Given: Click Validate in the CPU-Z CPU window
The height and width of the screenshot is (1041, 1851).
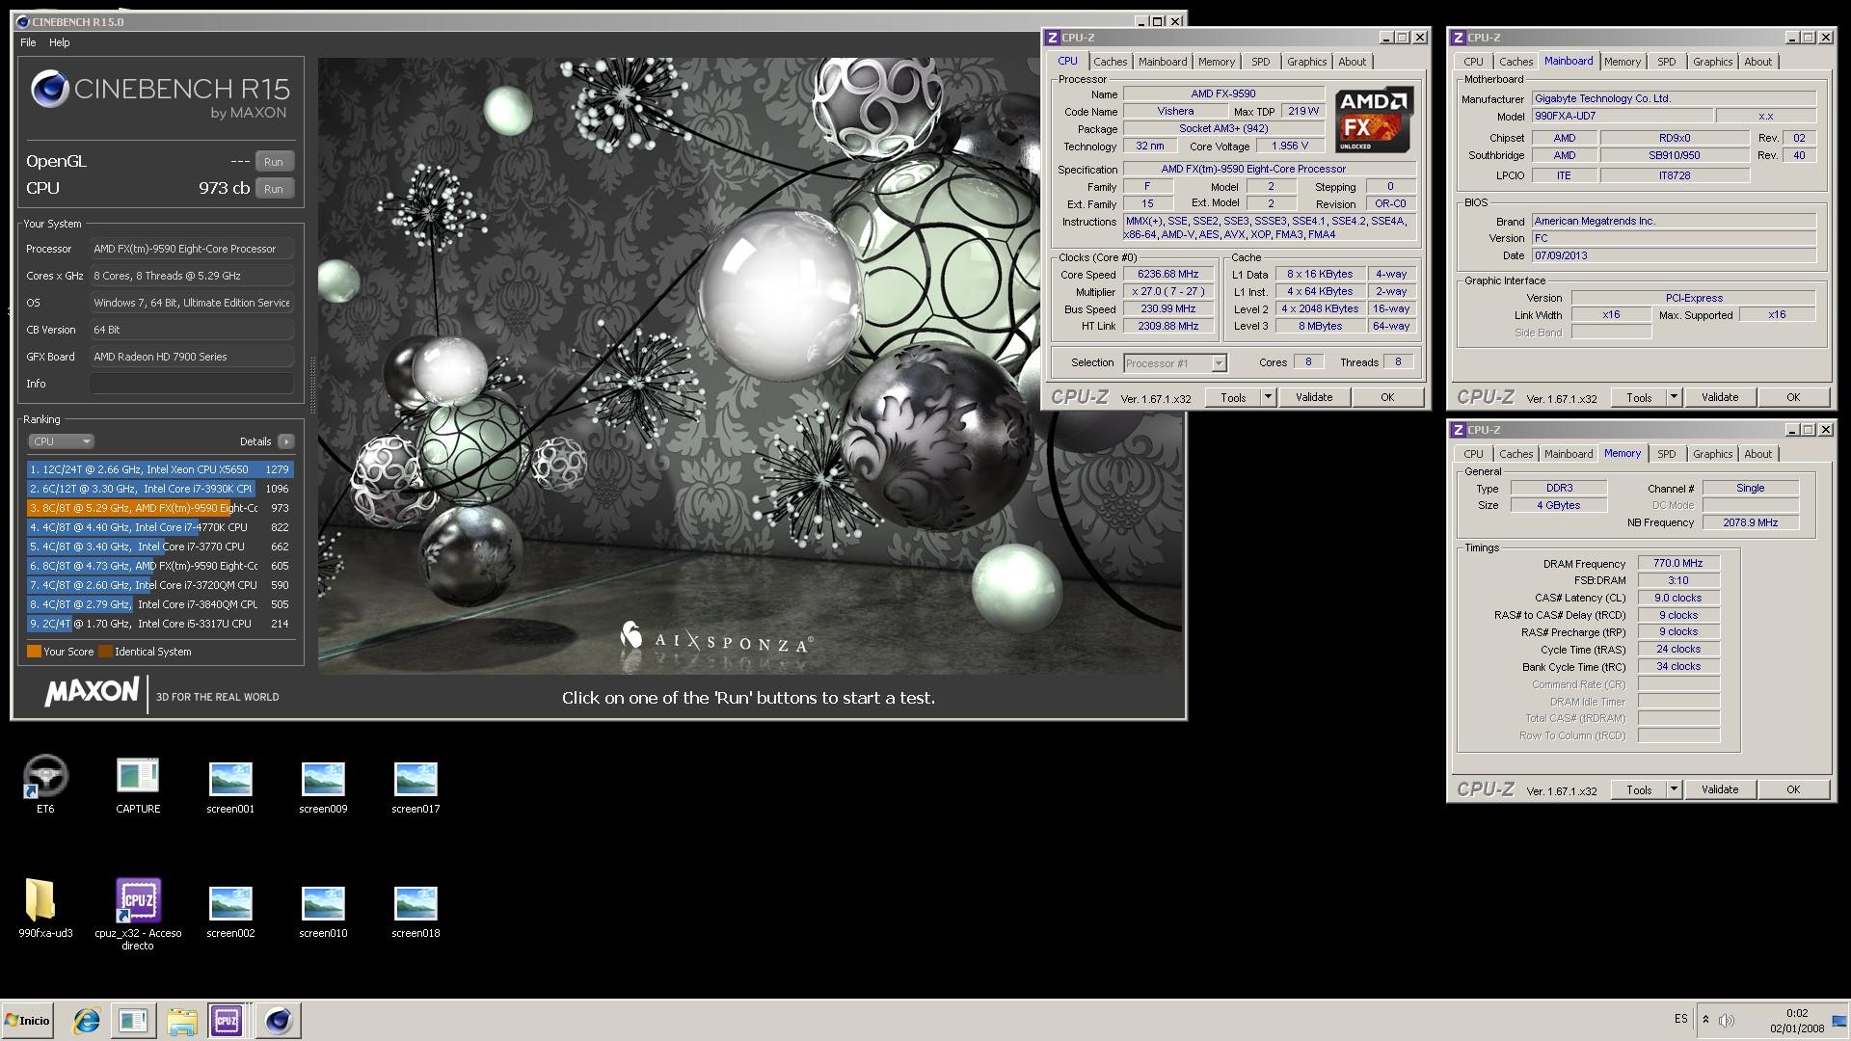Looking at the screenshot, I should tap(1313, 397).
